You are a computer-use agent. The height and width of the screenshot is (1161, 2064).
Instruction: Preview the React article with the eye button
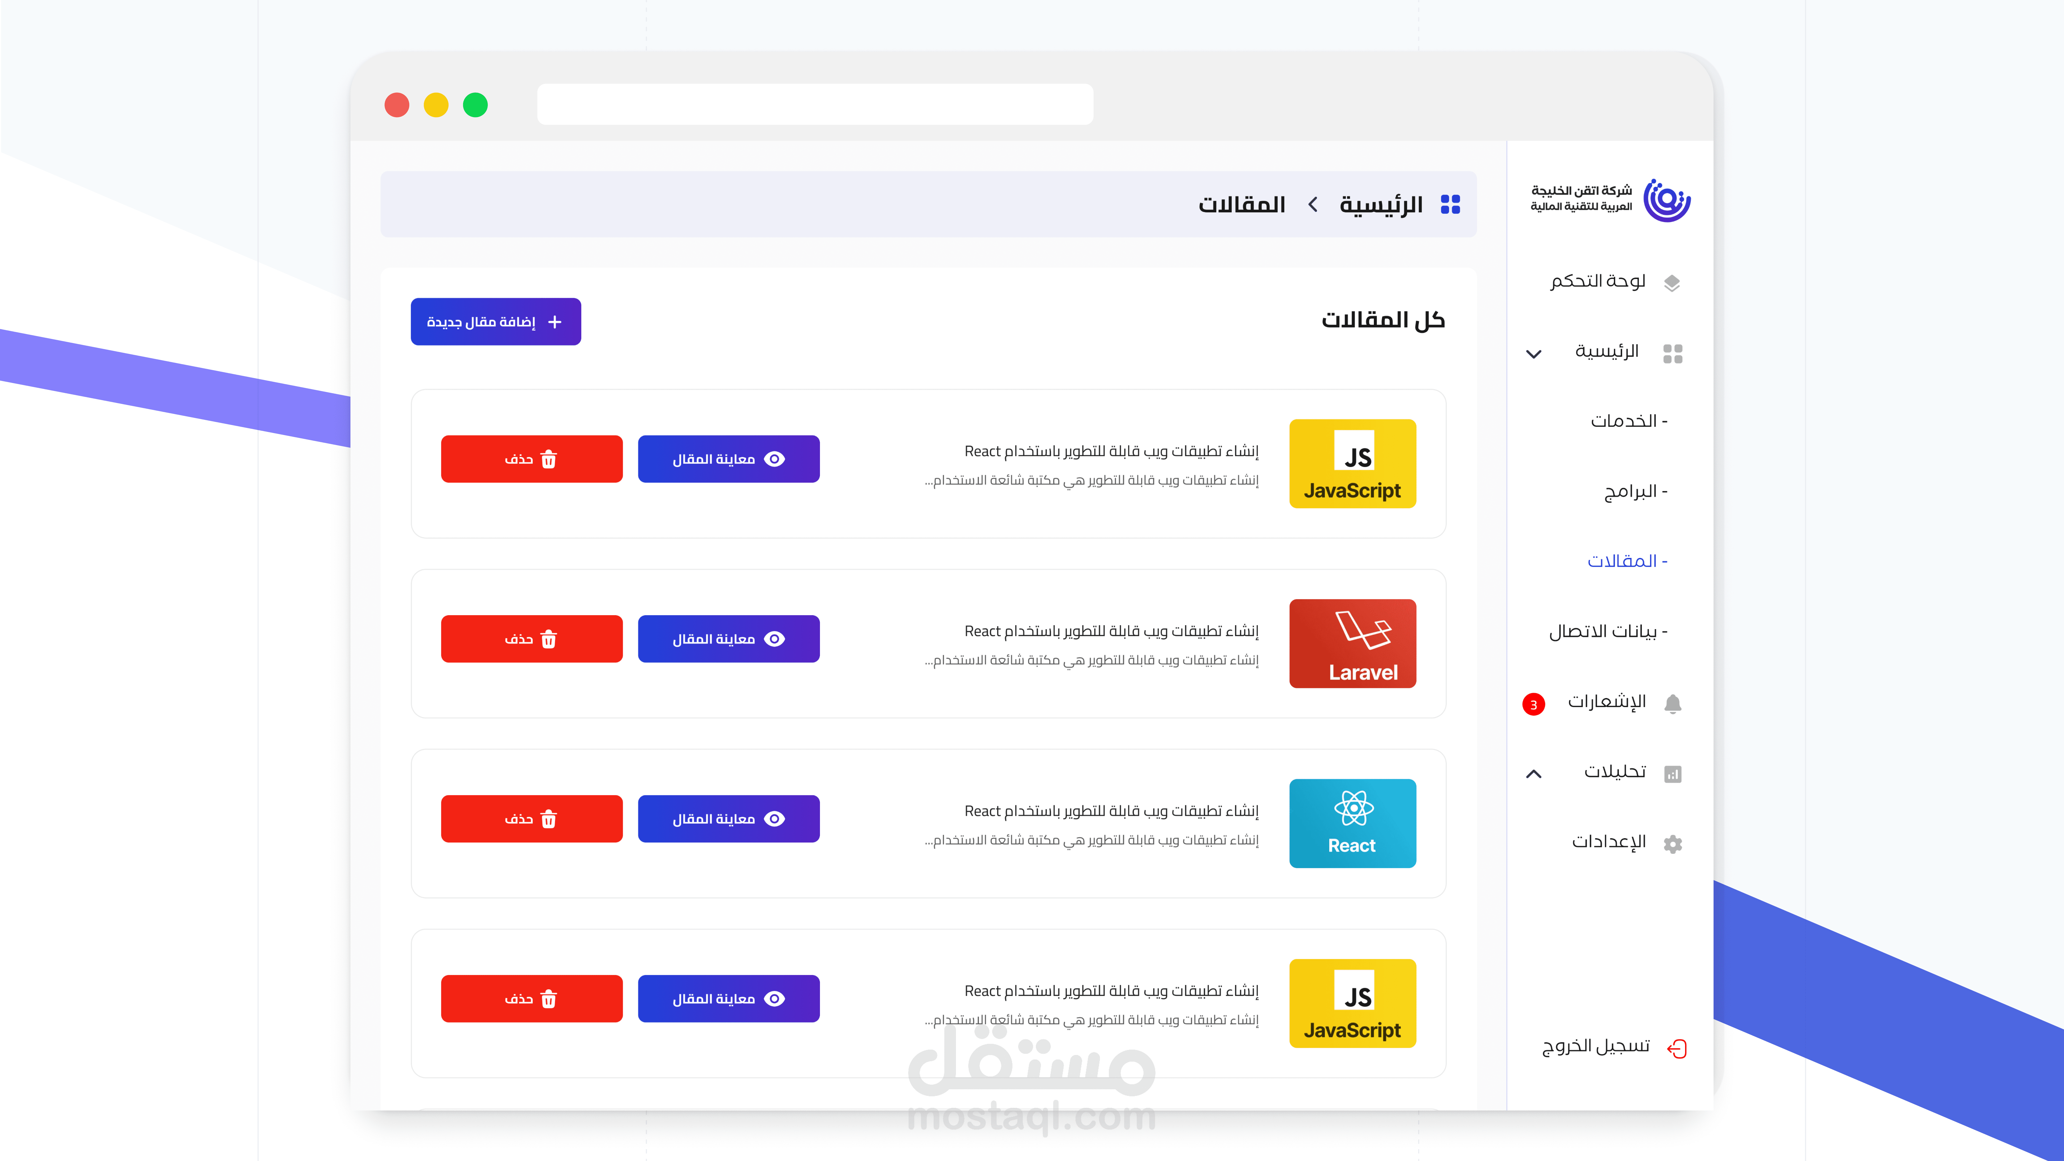point(728,819)
